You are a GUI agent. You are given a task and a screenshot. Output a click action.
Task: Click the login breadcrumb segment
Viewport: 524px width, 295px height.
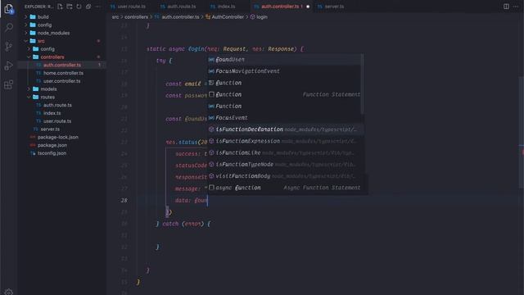point(262,16)
